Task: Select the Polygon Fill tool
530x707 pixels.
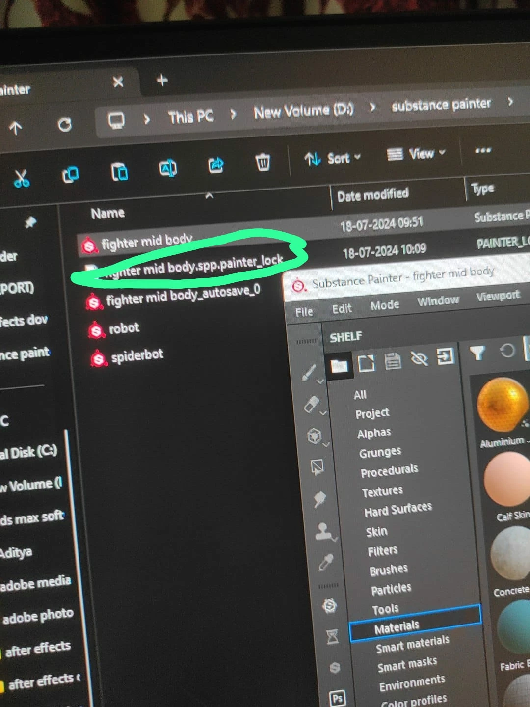Action: point(318,466)
